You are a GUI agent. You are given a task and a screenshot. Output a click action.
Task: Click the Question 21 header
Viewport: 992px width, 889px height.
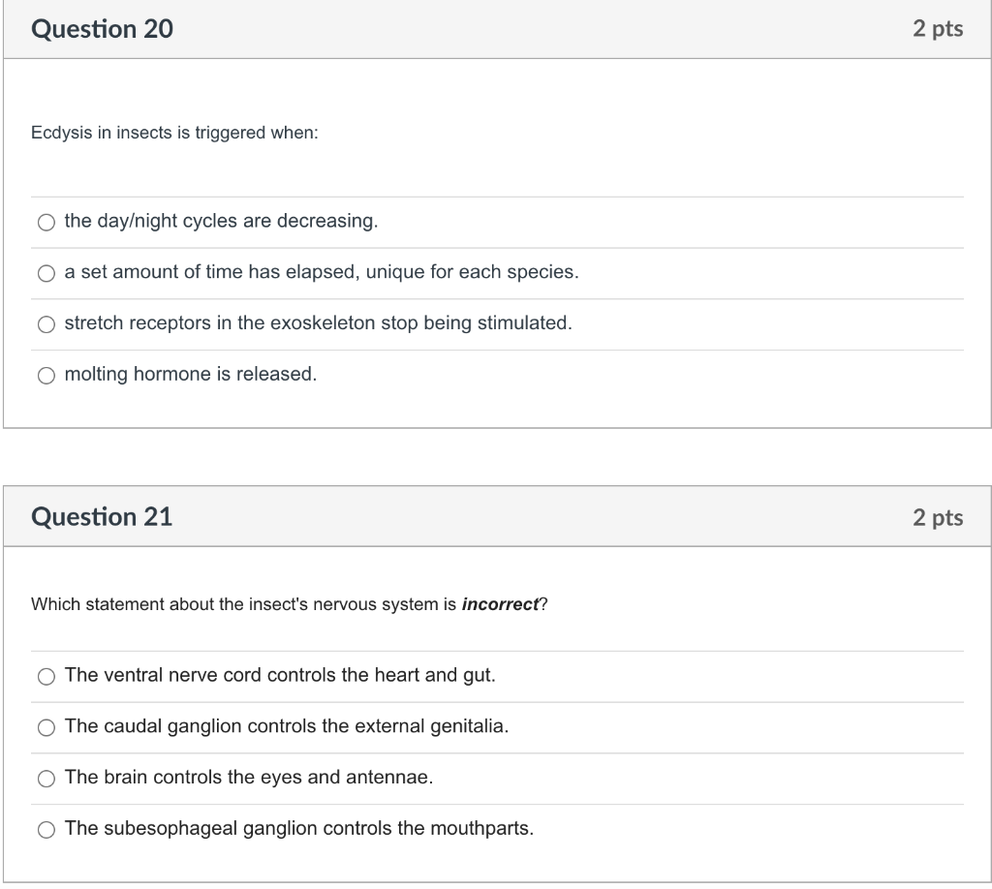101,517
